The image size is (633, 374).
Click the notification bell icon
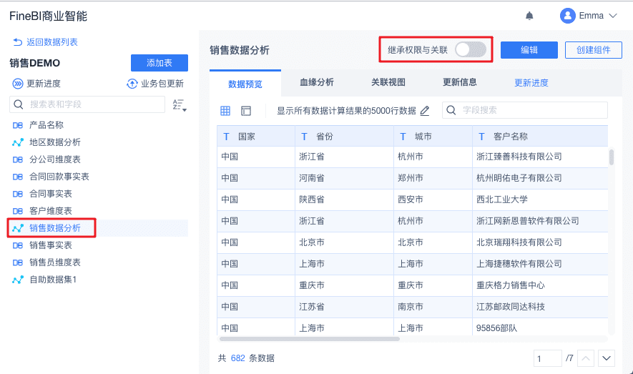pyautogui.click(x=529, y=16)
